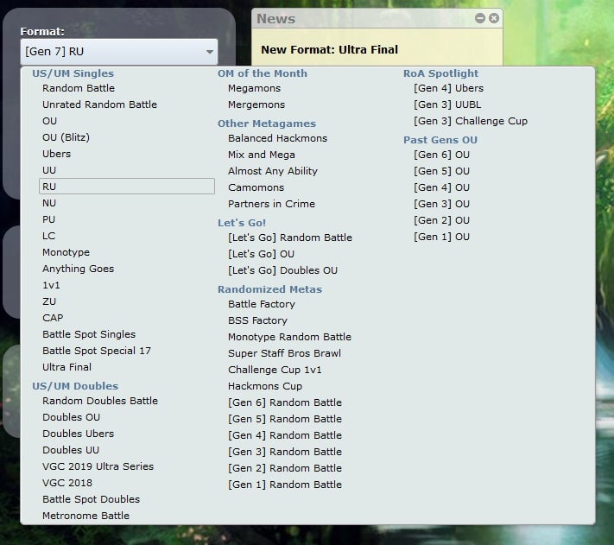The width and height of the screenshot is (614, 545).
Task: Pick Ultra Final under Singles
Action: tap(66, 367)
